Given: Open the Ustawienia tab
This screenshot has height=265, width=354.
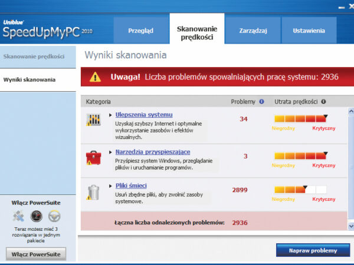Looking at the screenshot, I should (x=309, y=30).
